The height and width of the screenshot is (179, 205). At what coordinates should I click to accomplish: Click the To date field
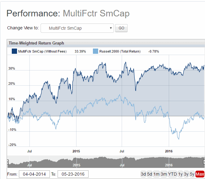coord(73,174)
